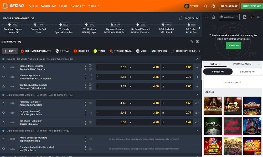This screenshot has height=157, width=263.
Task: Click the expand width arrows icon
Action: point(207,17)
